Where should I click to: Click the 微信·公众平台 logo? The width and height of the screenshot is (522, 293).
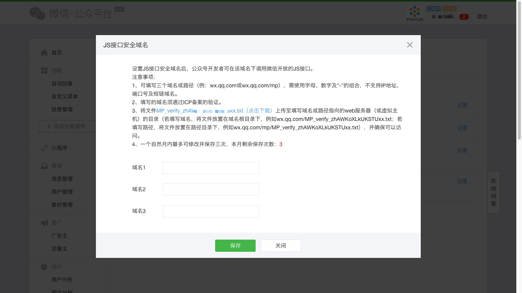click(x=71, y=13)
